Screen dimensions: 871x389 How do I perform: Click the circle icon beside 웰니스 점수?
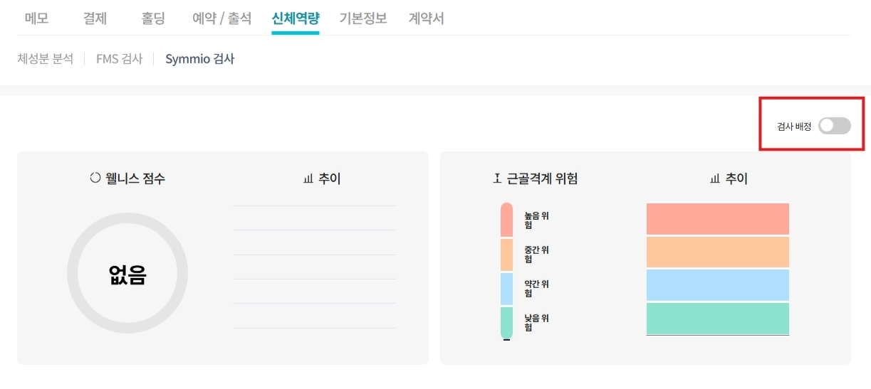coord(95,178)
